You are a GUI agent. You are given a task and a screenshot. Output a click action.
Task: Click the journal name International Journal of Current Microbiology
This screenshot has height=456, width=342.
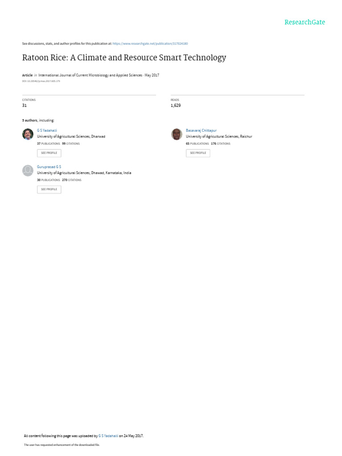click(x=90, y=75)
